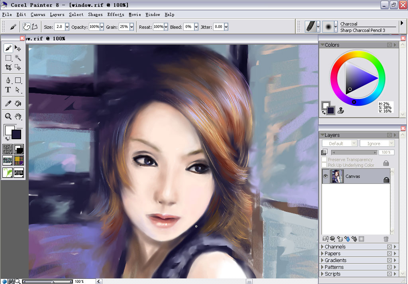The height and width of the screenshot is (284, 408).
Task: Choose the Paint Bucket tool
Action: 18,103
